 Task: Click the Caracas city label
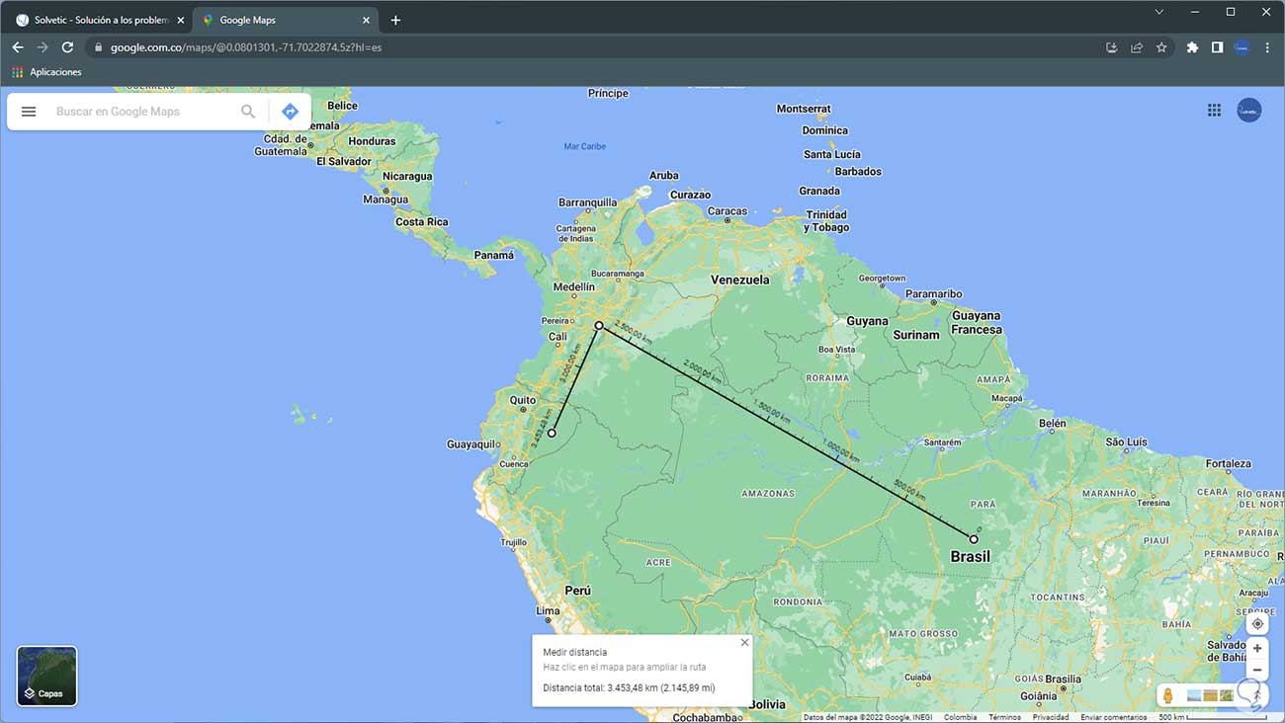[x=728, y=211]
